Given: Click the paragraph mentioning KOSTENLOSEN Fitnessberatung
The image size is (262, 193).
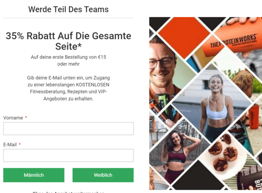Looking at the screenshot, I should pyautogui.click(x=69, y=88).
